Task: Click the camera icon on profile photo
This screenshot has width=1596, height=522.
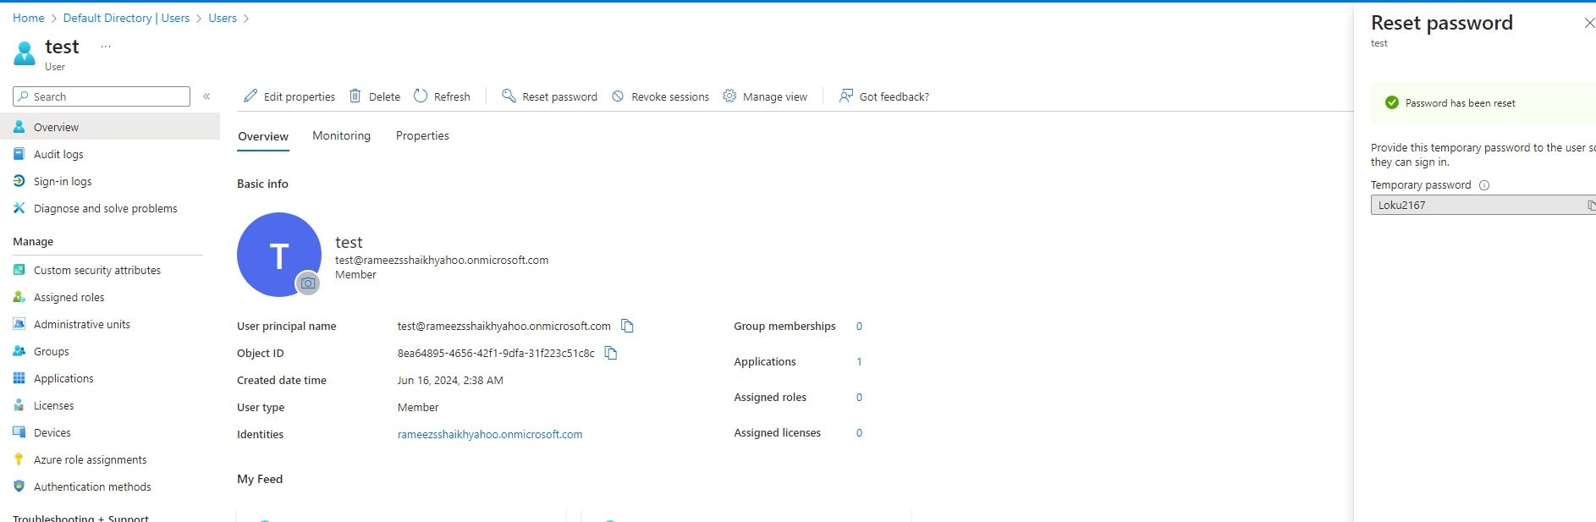Action: [308, 283]
